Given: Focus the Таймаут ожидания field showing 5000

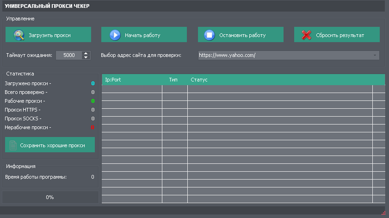Looking at the screenshot, I should click(x=69, y=55).
